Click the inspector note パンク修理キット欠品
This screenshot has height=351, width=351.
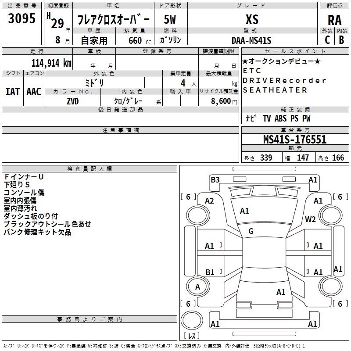coord(37,232)
